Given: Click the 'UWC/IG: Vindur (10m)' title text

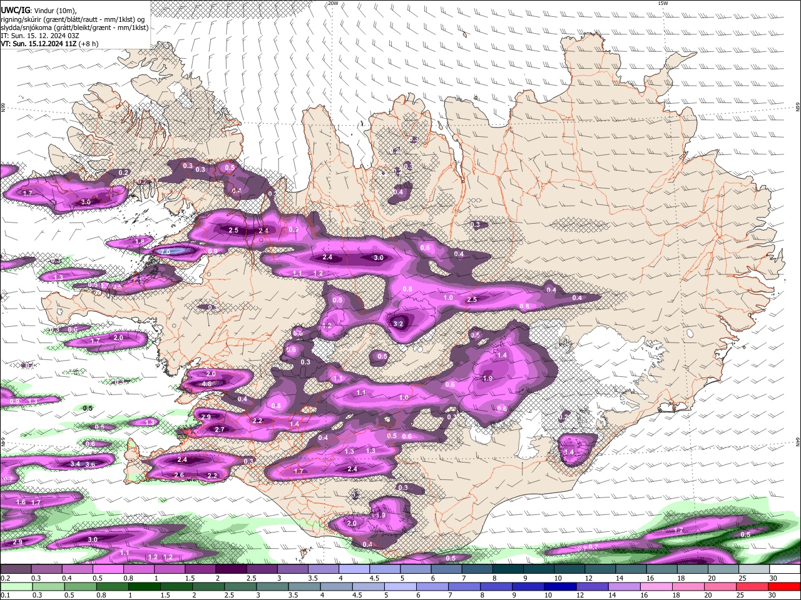Looking at the screenshot, I should tap(39, 11).
